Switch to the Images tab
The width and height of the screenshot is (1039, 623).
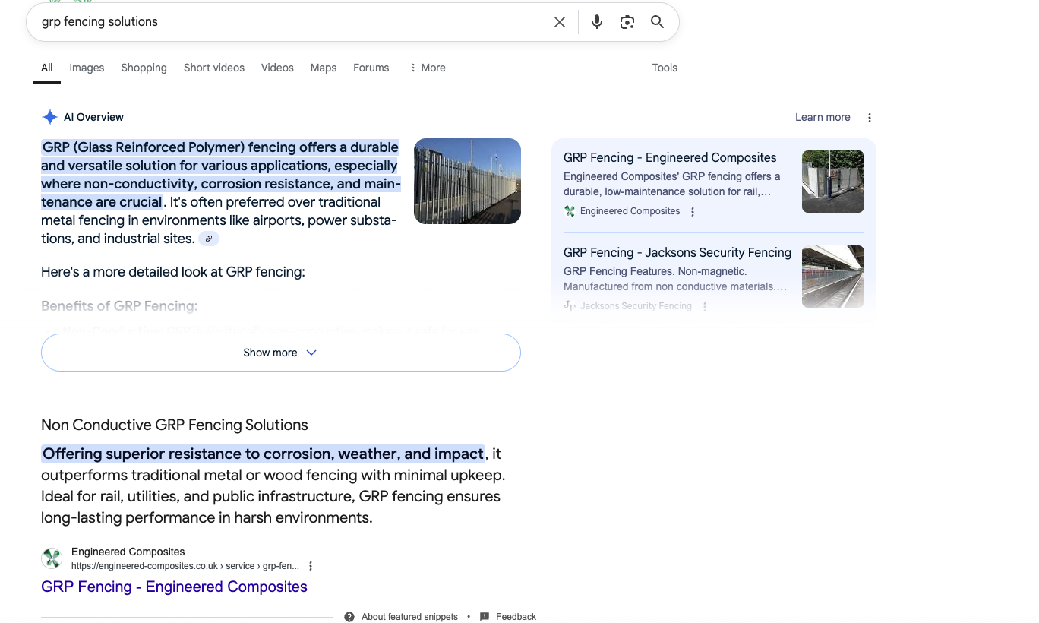(x=87, y=68)
